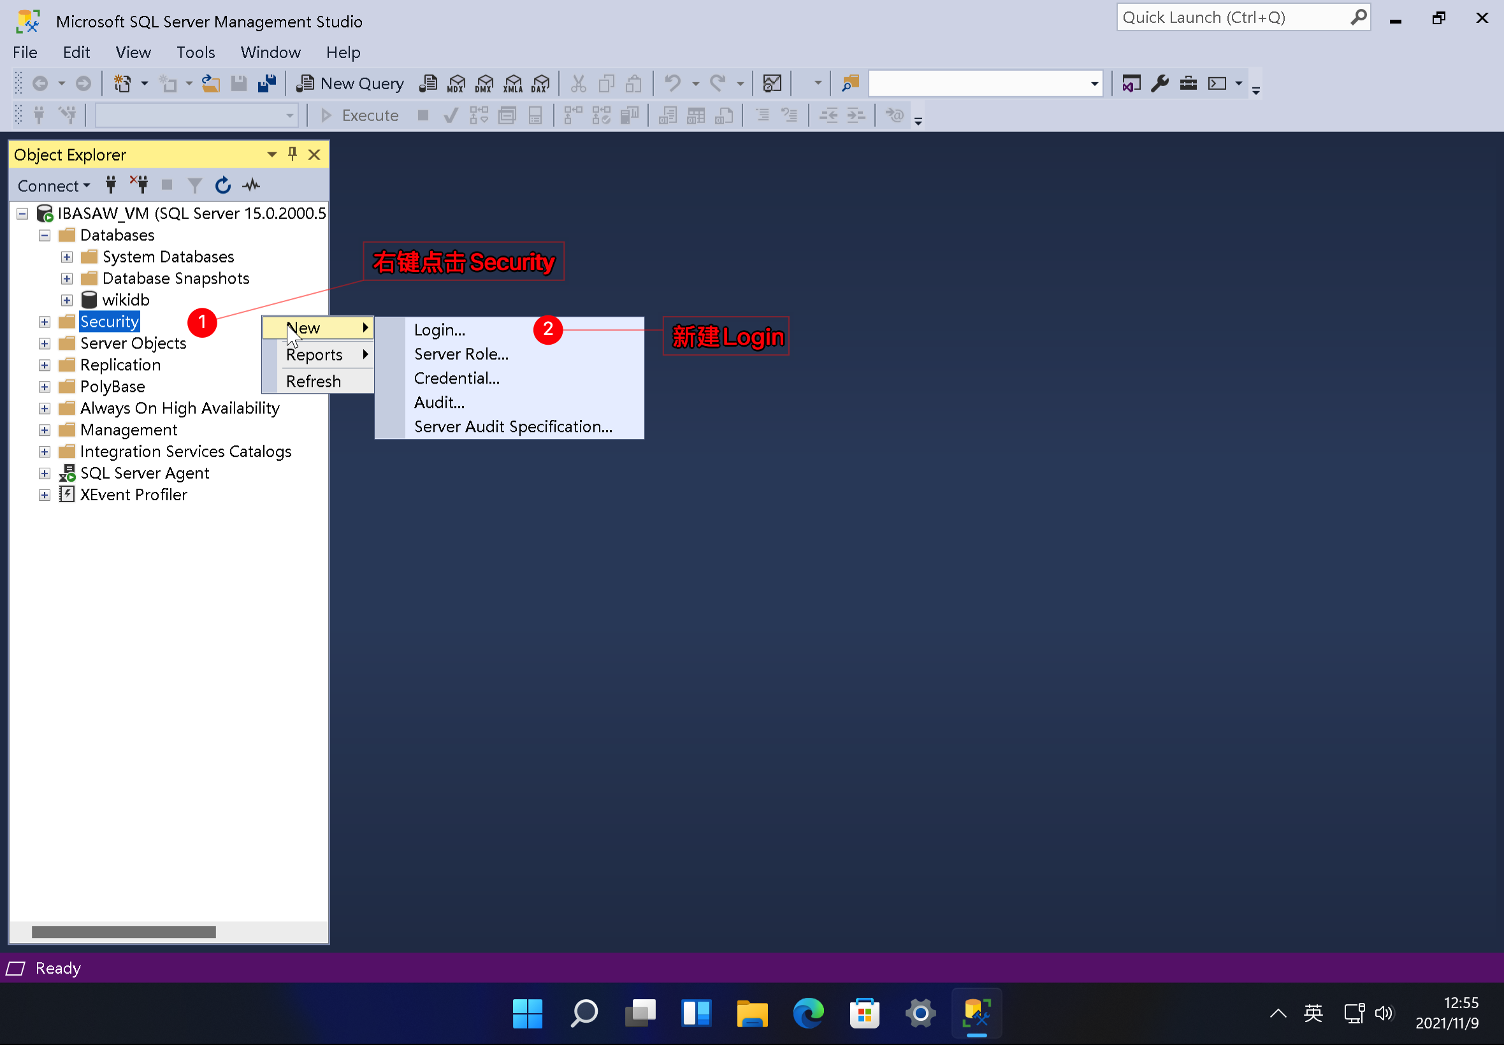Click the New Query toolbar button
The width and height of the screenshot is (1504, 1045).
coord(351,83)
